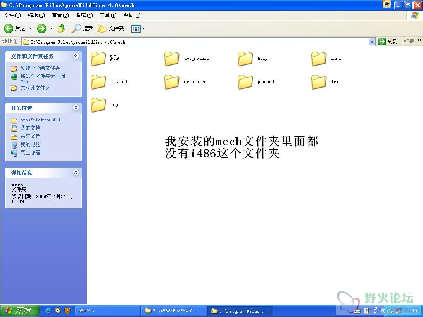Toggle the 文件夹 folders pane
The image size is (423, 317).
tap(111, 28)
